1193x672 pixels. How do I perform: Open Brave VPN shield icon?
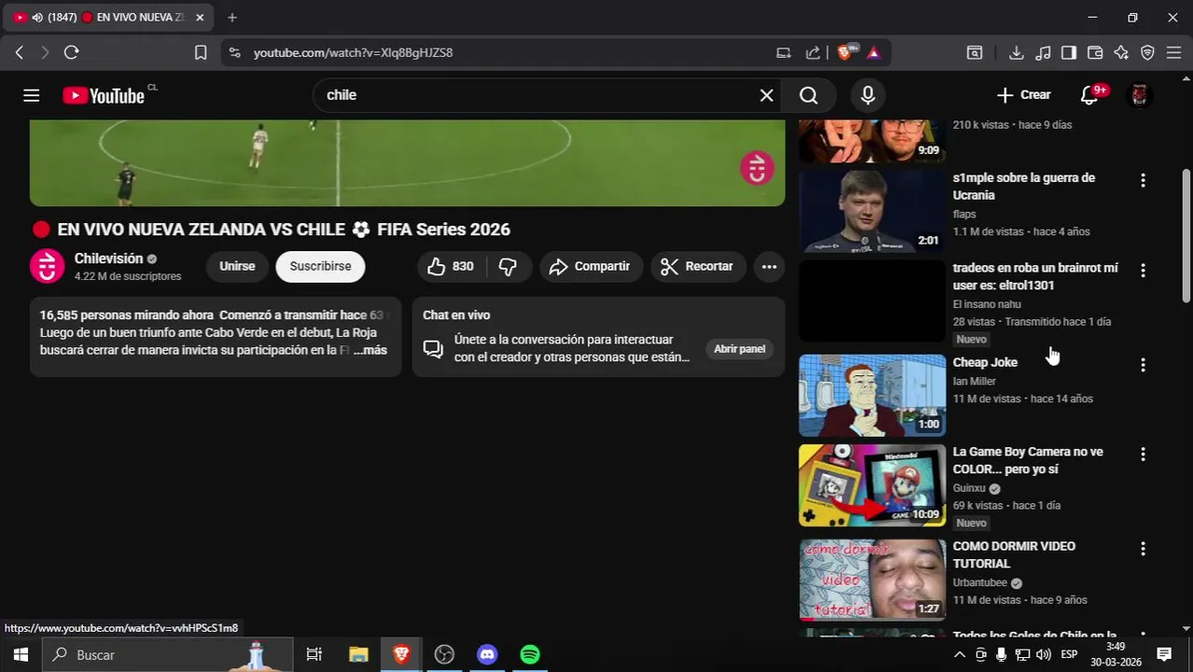(x=1147, y=52)
